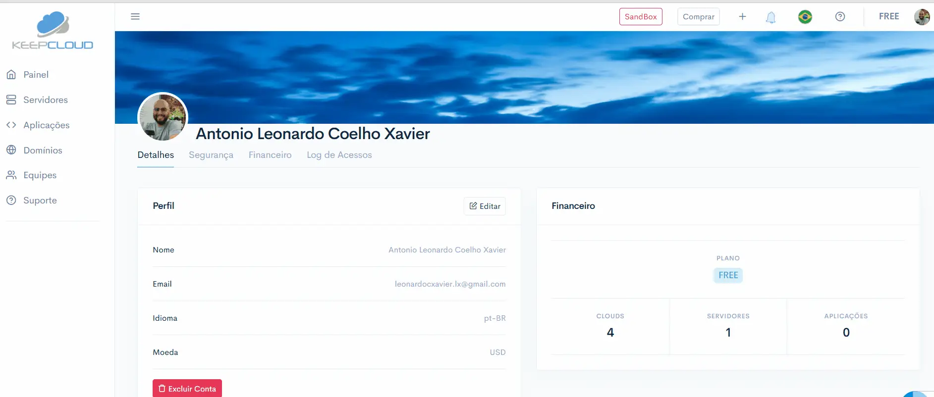934x397 pixels.
Task: Open Servidores server icon
Action: coord(11,99)
